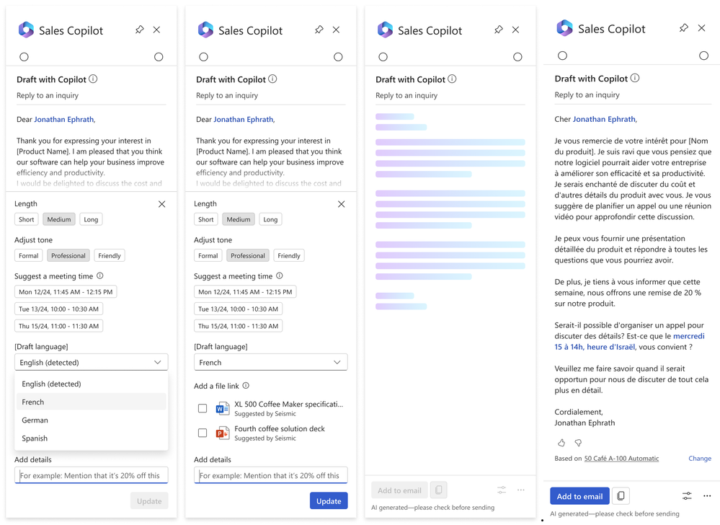The width and height of the screenshot is (720, 525).
Task: Choose French from language list
Action: coord(92,402)
